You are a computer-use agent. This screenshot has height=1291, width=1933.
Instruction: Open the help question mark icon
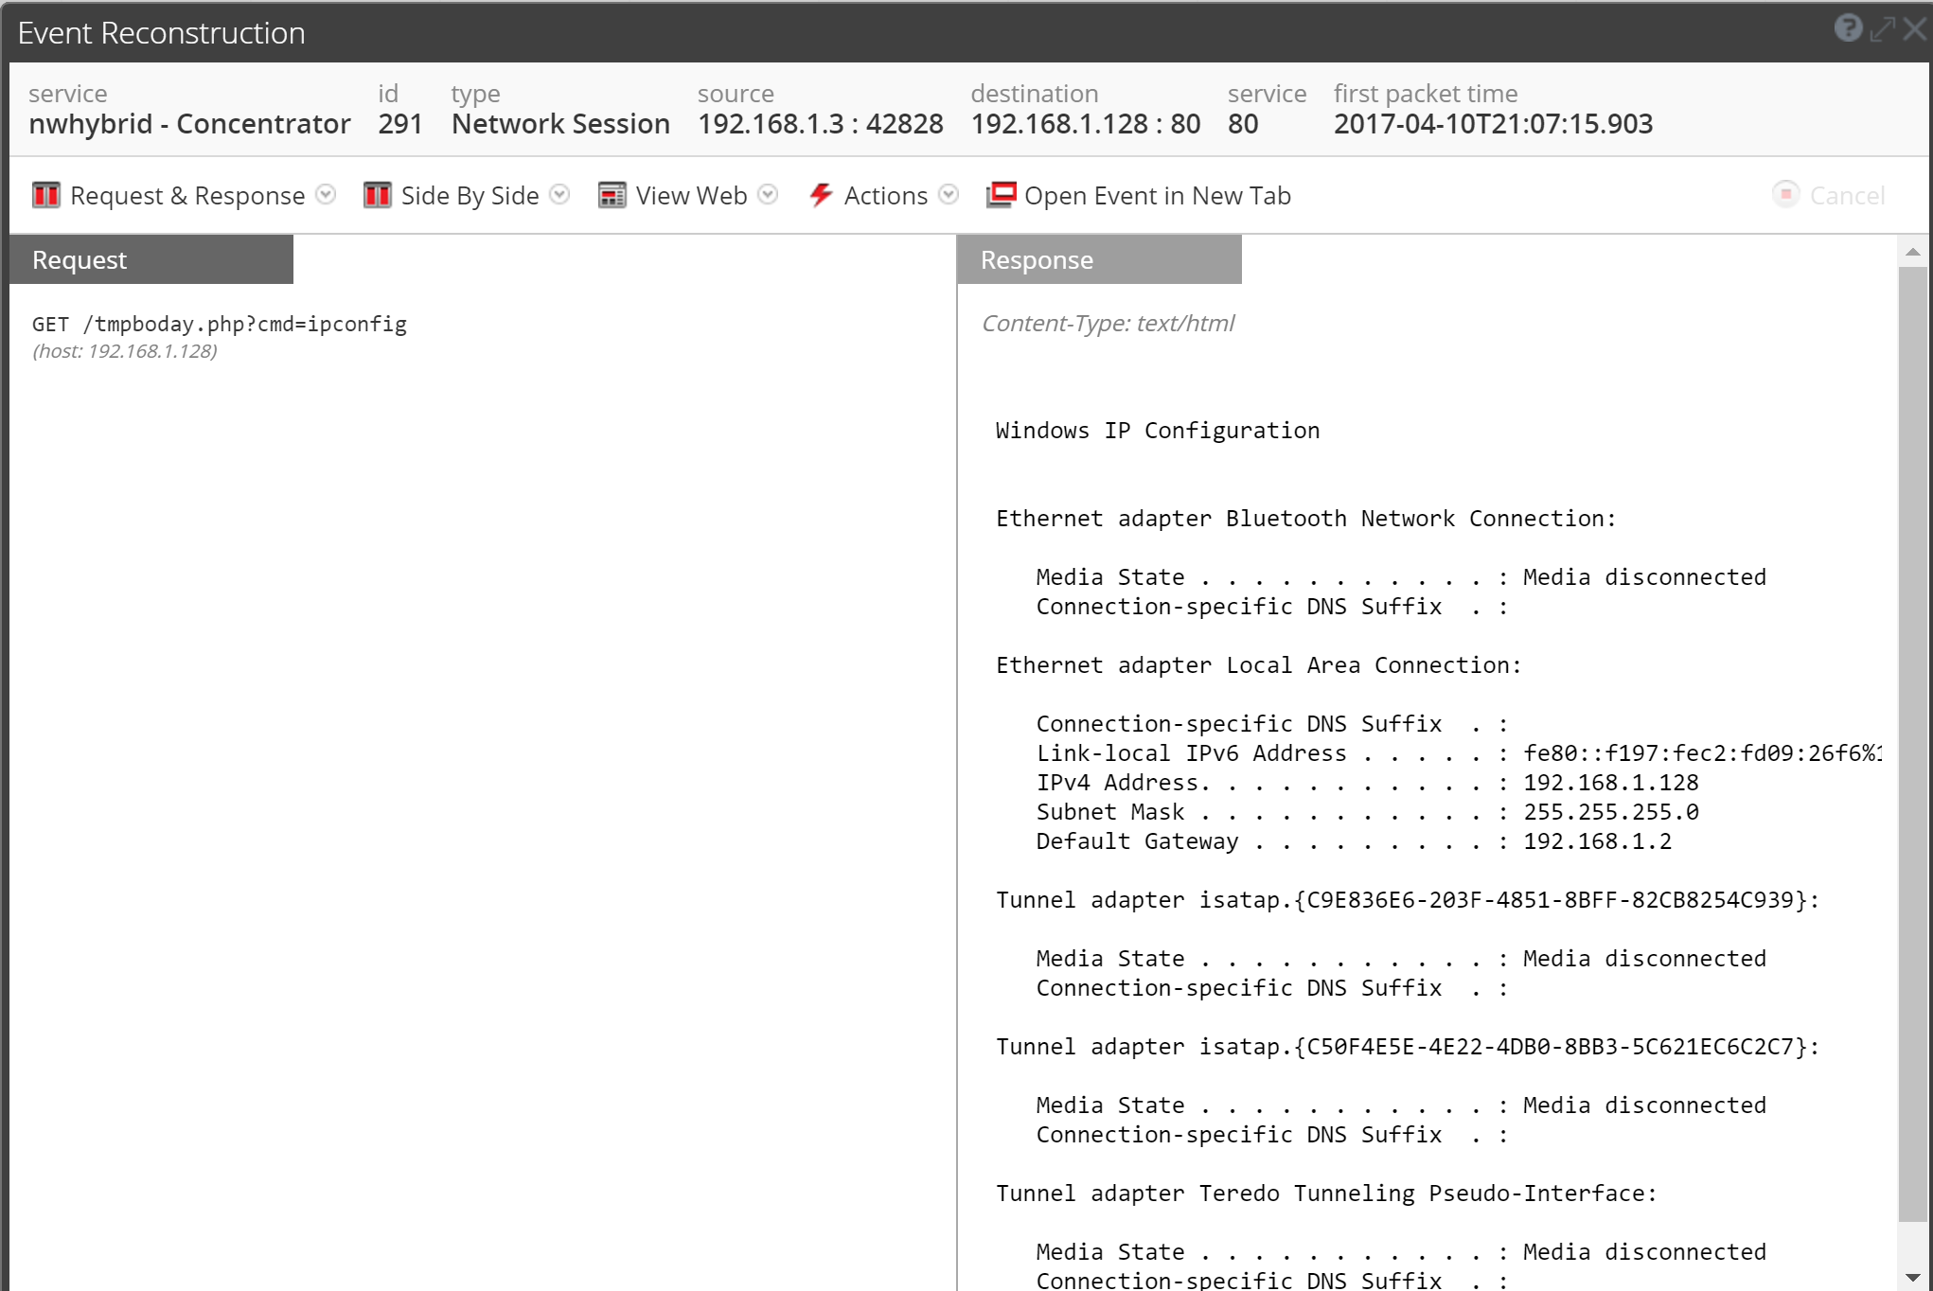[x=1848, y=28]
